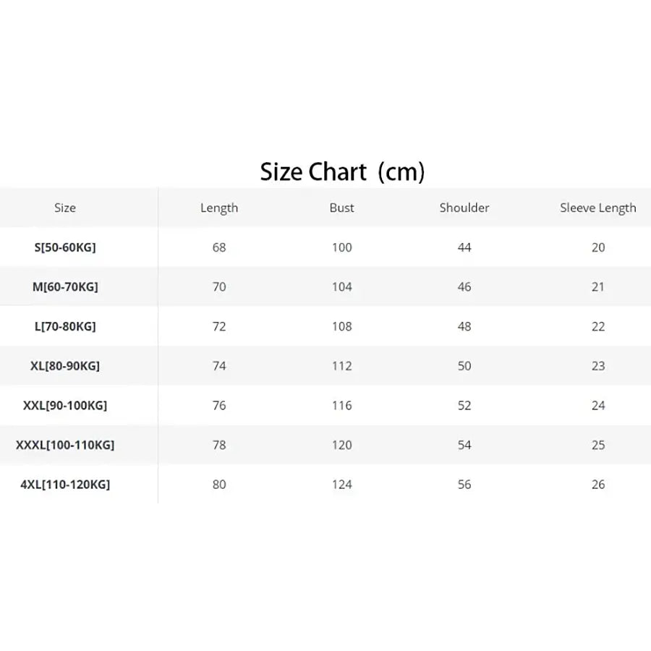Select the Shoulder column header

pyautogui.click(x=464, y=208)
